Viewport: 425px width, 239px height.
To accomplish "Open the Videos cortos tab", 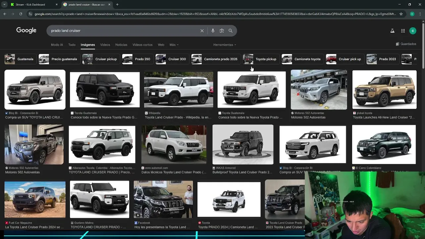I will point(142,45).
